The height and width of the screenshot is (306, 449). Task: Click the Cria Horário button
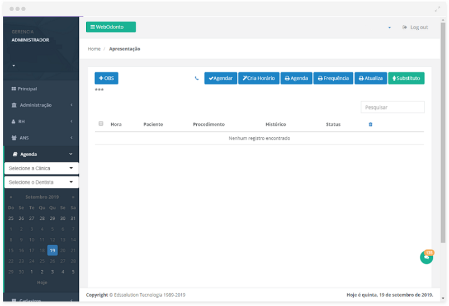[258, 78]
